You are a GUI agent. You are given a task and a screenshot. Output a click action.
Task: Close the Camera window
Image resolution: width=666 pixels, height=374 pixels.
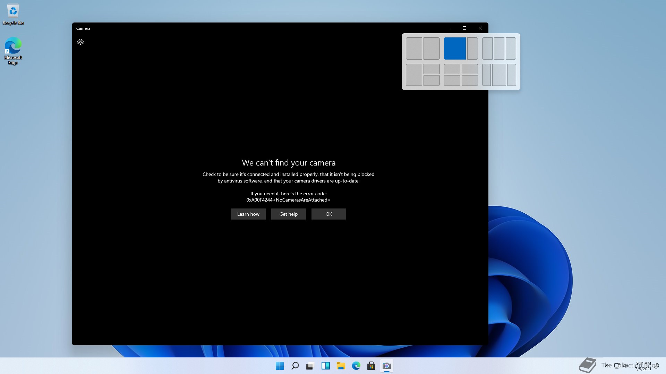(480, 28)
